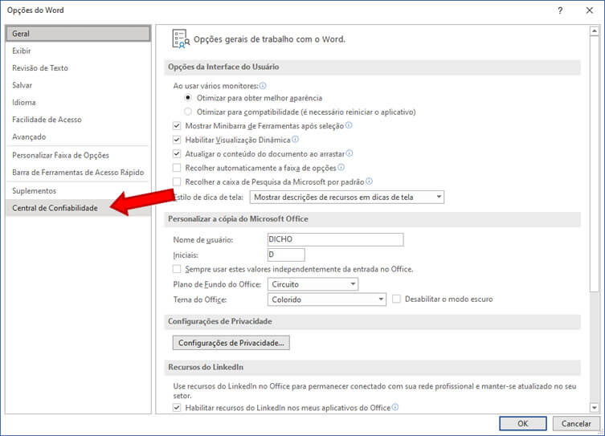Open the Facilidade de Acesso category
Viewport: 605px width, 436px height.
[x=78, y=120]
